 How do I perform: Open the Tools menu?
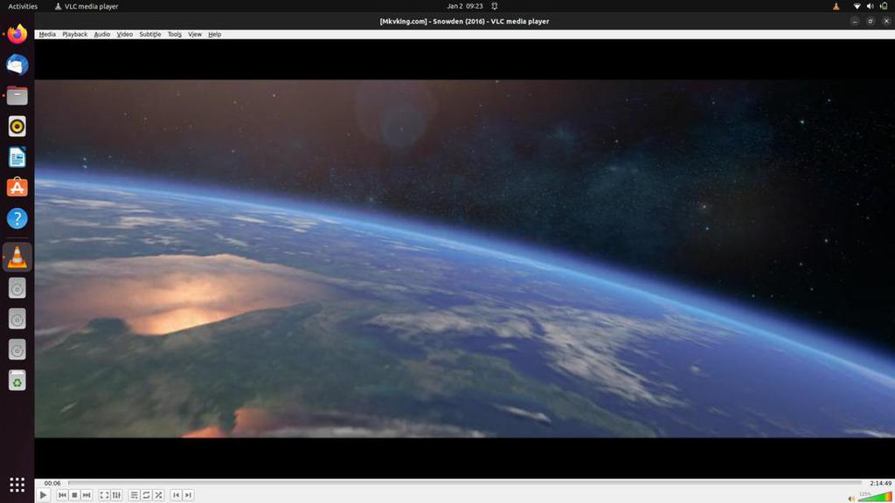(x=175, y=34)
